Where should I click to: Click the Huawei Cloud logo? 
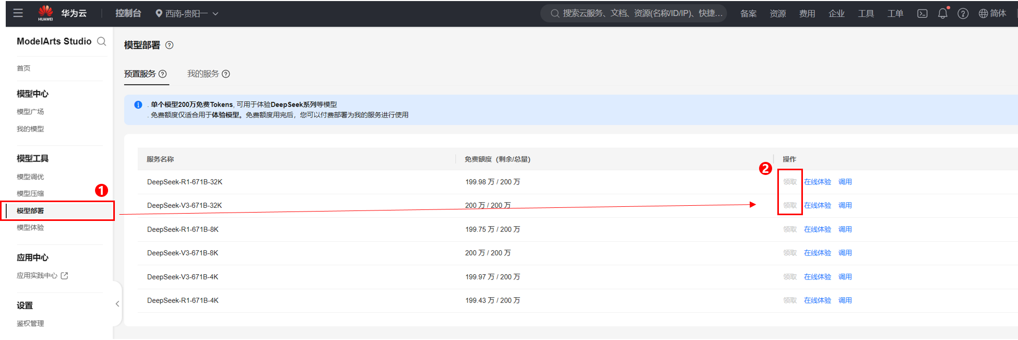click(x=62, y=13)
